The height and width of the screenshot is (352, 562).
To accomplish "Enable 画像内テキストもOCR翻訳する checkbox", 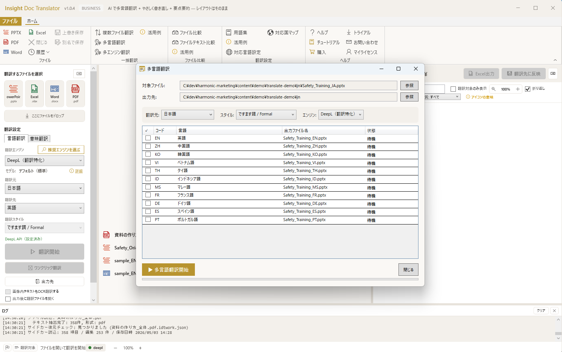I will pos(8,292).
